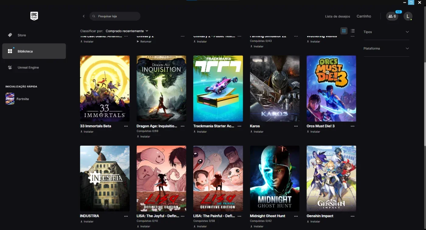Open the friends list icon
The width and height of the screenshot is (426, 230).
392,16
